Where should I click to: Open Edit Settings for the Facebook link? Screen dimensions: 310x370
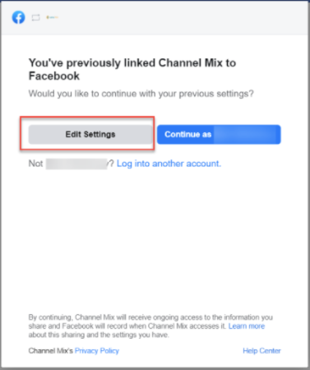pos(90,134)
